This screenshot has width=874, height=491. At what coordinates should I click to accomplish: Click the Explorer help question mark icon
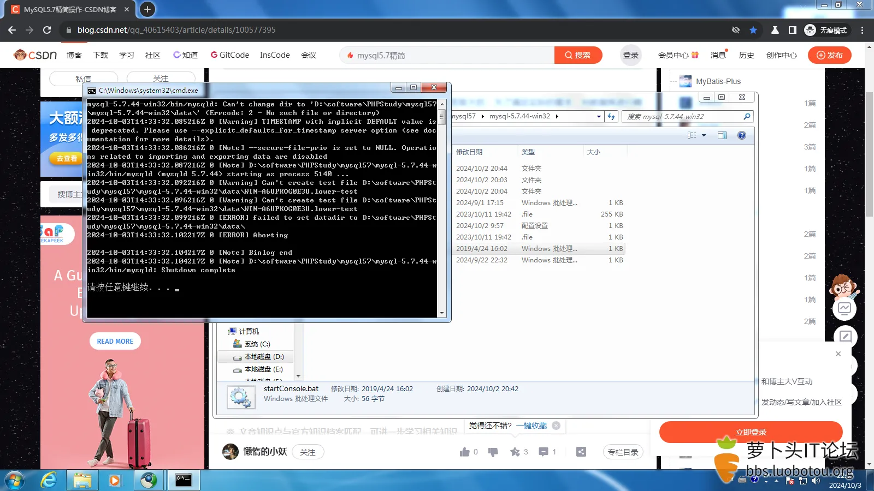(x=742, y=135)
